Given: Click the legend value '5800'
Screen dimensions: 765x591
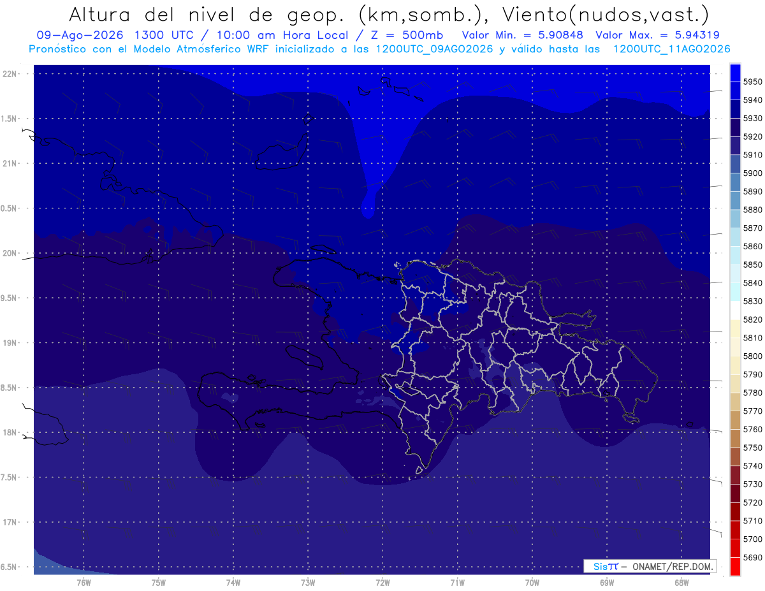Looking at the screenshot, I should (x=753, y=356).
